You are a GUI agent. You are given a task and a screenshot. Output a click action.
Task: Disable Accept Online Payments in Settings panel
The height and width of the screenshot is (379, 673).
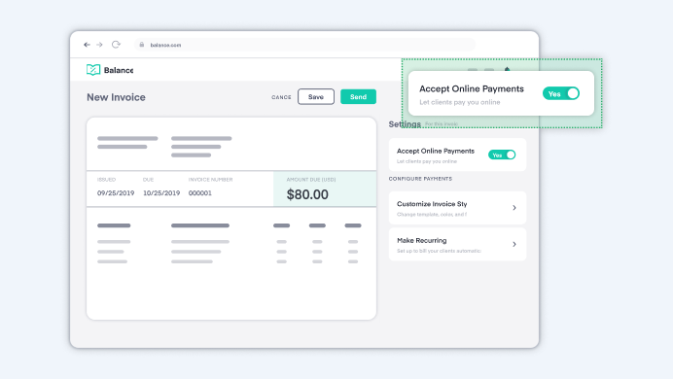coord(502,155)
